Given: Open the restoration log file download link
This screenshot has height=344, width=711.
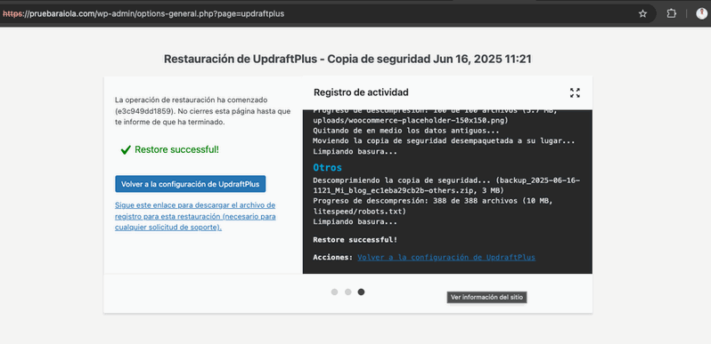Looking at the screenshot, I should [195, 216].
